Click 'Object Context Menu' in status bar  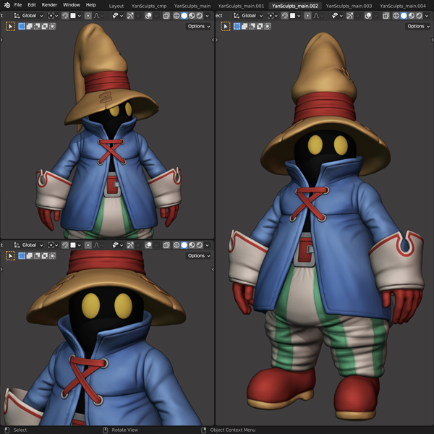232,430
